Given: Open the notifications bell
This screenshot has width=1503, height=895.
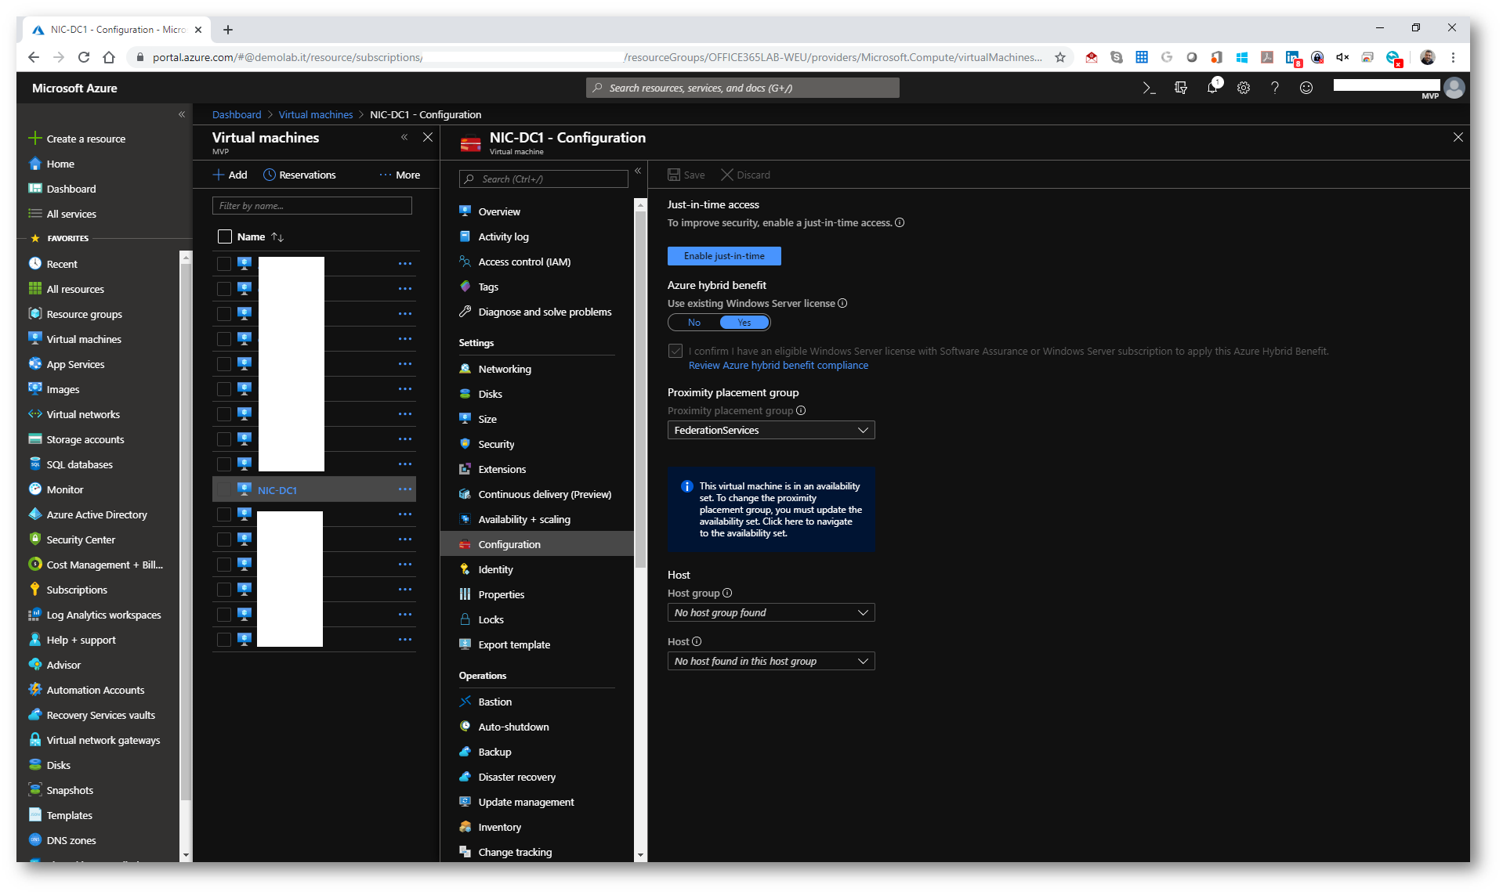Looking at the screenshot, I should (x=1212, y=88).
